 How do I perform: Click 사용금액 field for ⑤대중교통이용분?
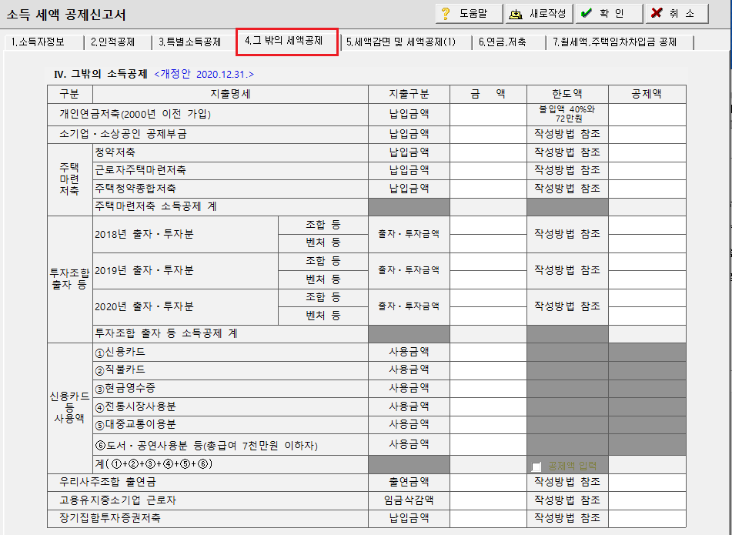click(488, 425)
